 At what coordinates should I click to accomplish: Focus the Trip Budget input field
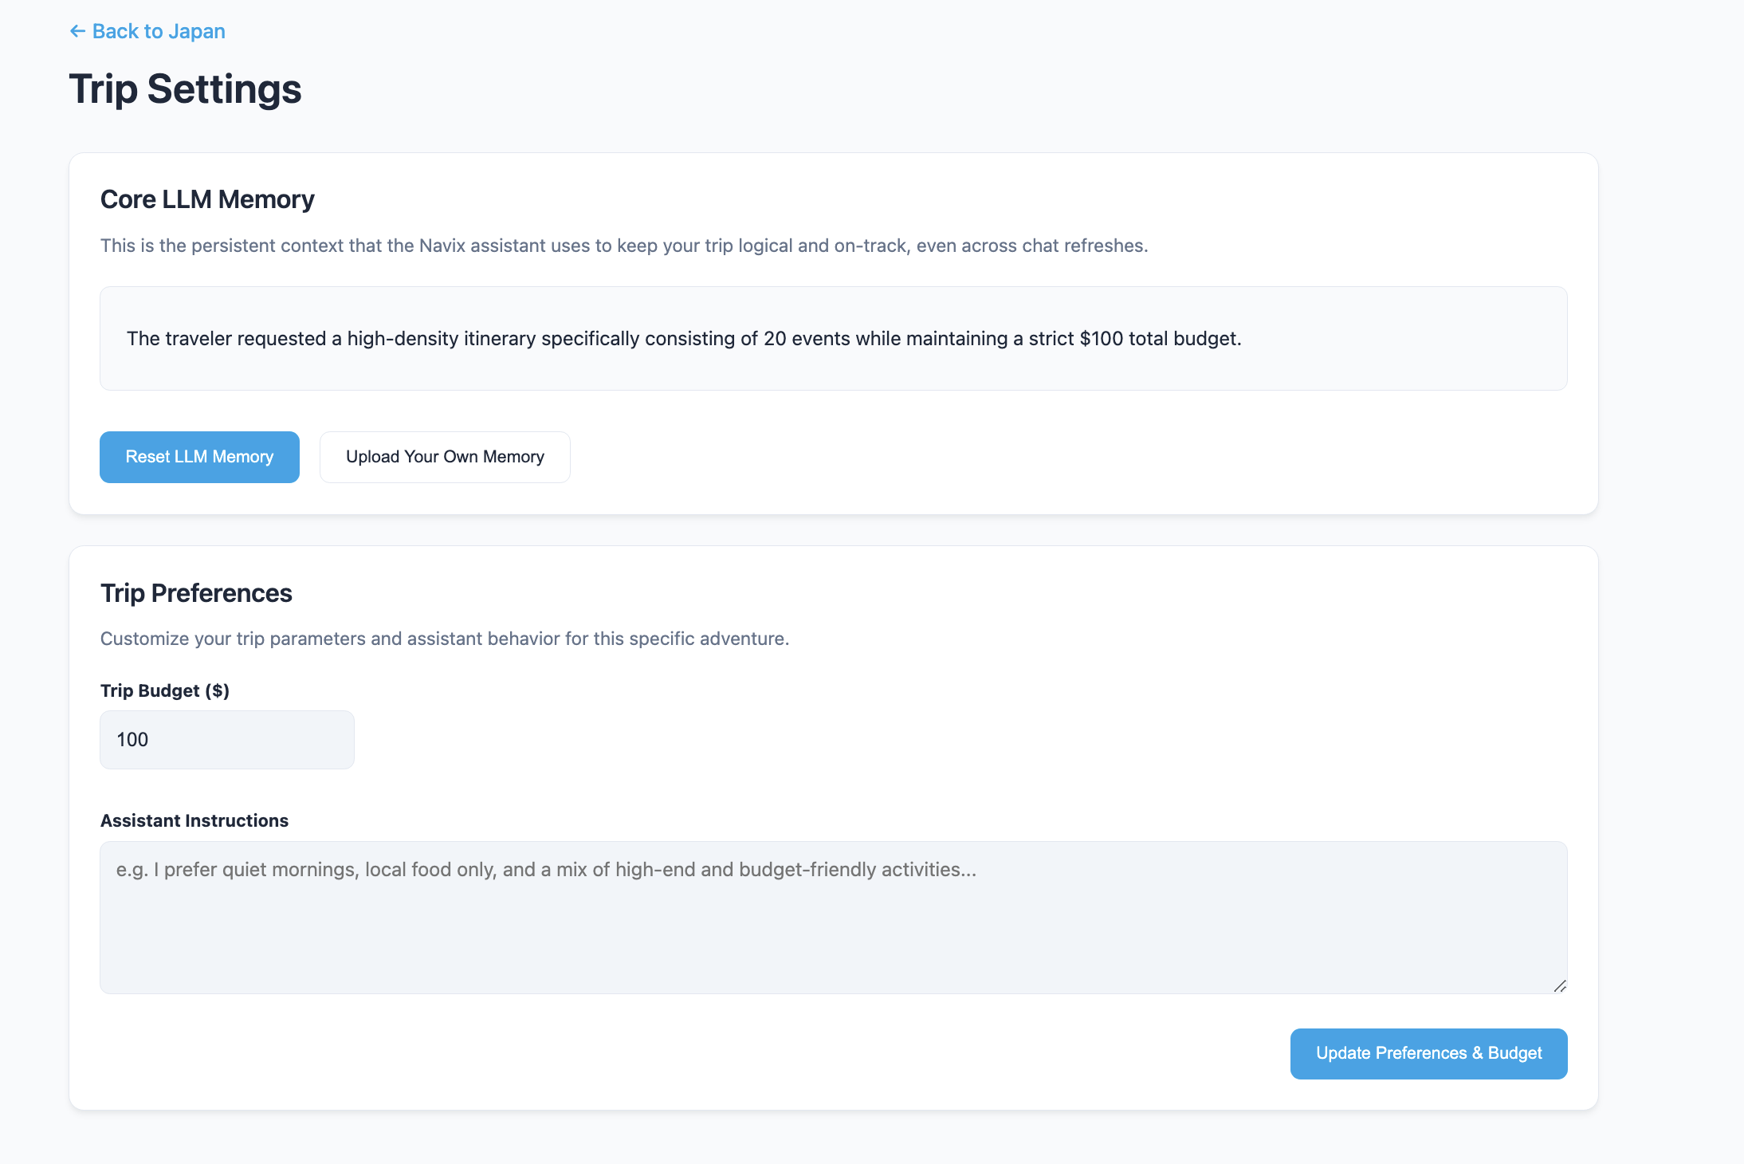[227, 740]
